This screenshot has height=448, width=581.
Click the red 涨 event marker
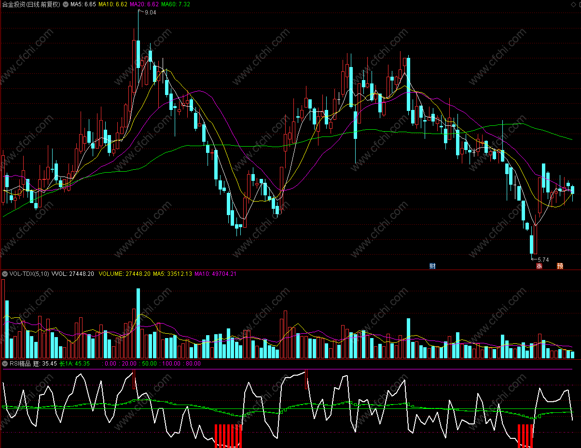tap(539, 266)
